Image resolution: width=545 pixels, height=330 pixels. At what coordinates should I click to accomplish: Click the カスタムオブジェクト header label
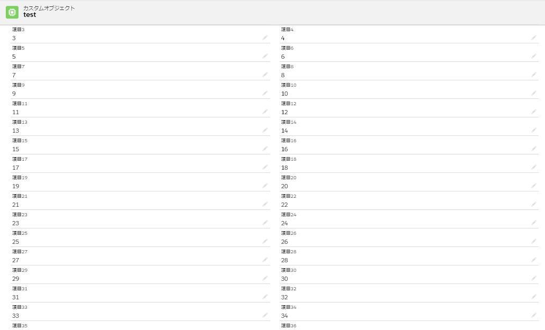[49, 8]
